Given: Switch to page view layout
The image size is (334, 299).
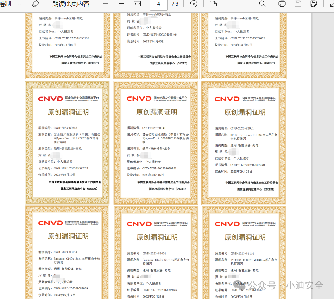Looking at the screenshot, I should coord(213,4).
